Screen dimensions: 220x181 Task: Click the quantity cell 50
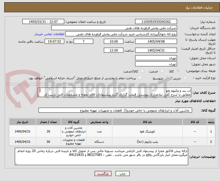48,142
